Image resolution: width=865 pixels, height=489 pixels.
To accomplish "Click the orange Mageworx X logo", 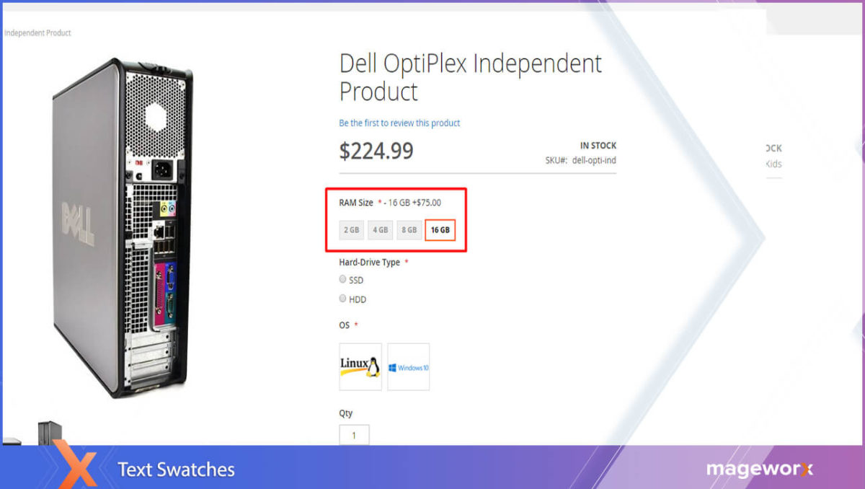I will (75, 467).
